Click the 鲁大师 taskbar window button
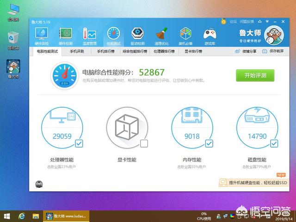The image size is (296, 222). coord(66,216)
